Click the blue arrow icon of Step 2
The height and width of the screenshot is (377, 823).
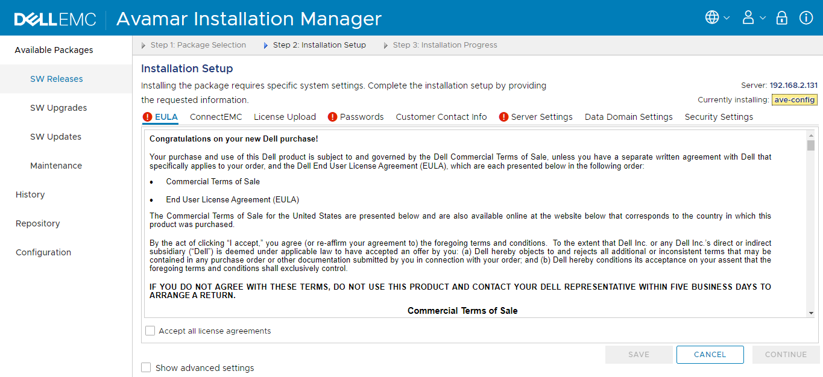(266, 45)
